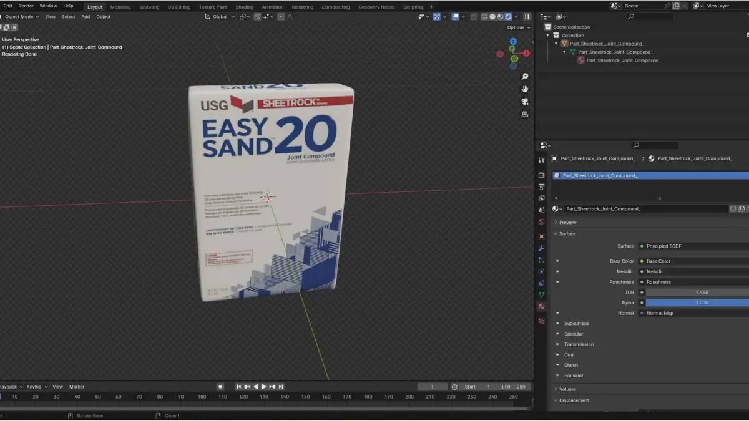
Task: Toggle snapping magnet in header
Action: 258,17
